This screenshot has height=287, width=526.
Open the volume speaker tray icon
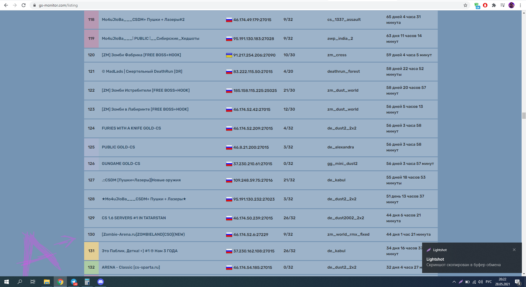(480, 282)
